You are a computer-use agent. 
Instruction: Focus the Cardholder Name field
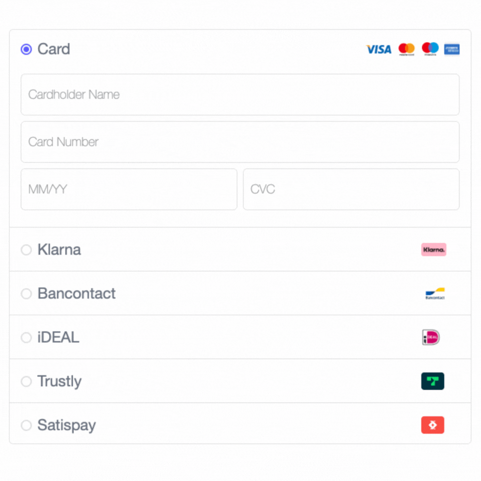pos(240,94)
